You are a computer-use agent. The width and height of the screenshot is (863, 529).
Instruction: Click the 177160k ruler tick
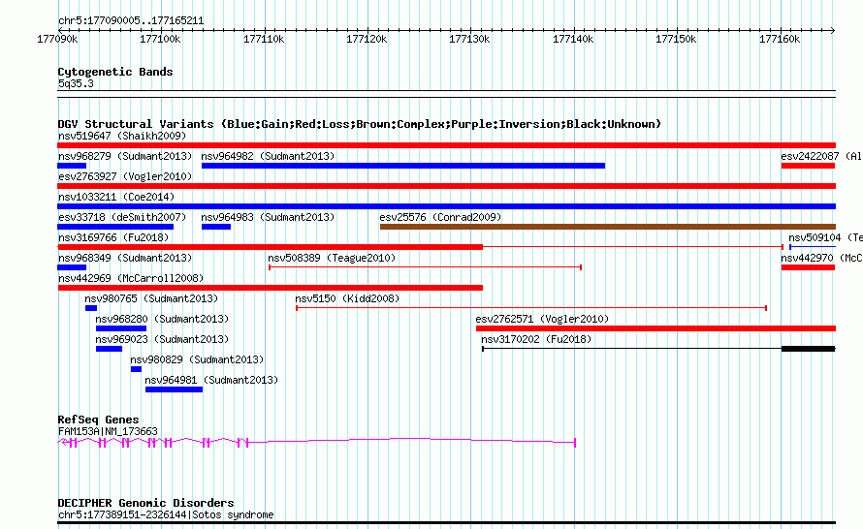click(780, 39)
